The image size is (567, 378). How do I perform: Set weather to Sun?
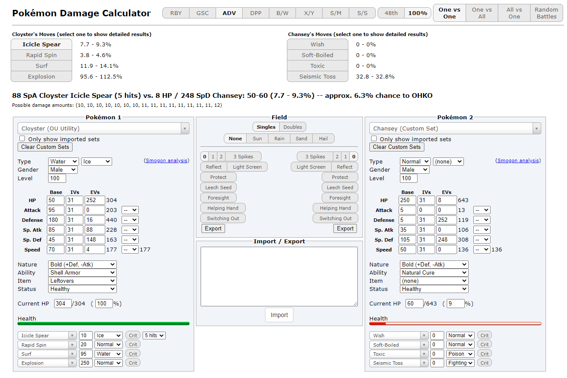(x=257, y=139)
